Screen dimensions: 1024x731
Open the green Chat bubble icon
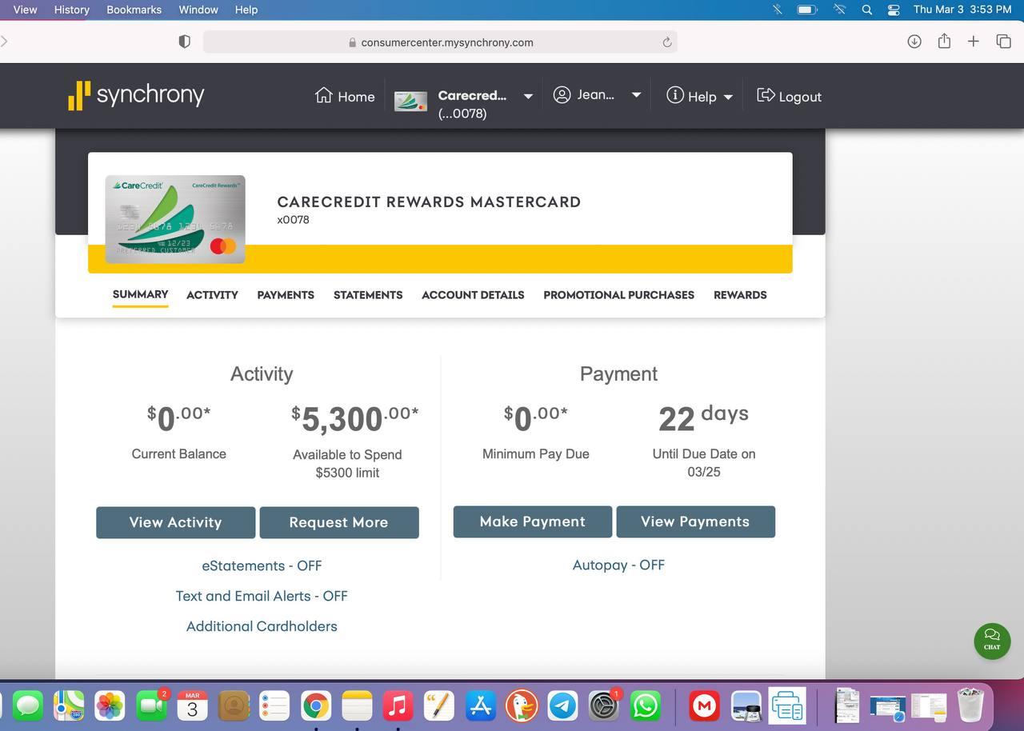[x=992, y=640]
